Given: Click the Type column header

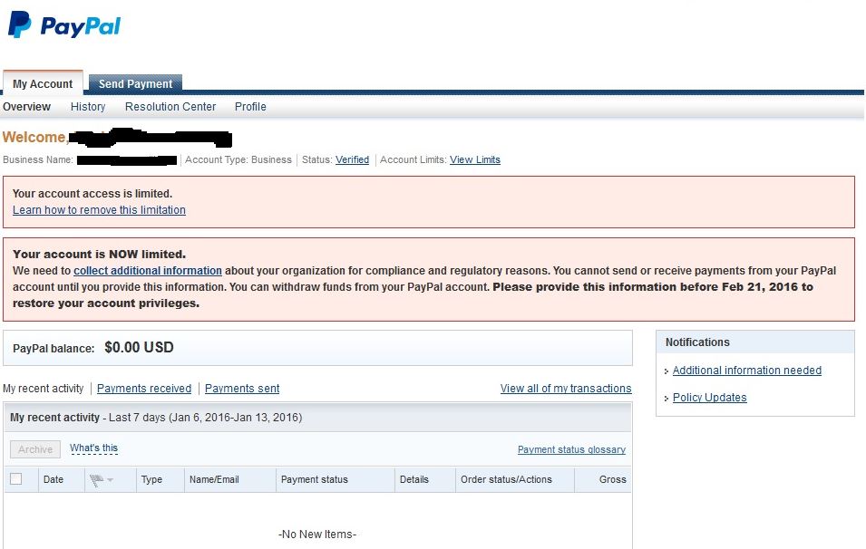Looking at the screenshot, I should point(151,479).
